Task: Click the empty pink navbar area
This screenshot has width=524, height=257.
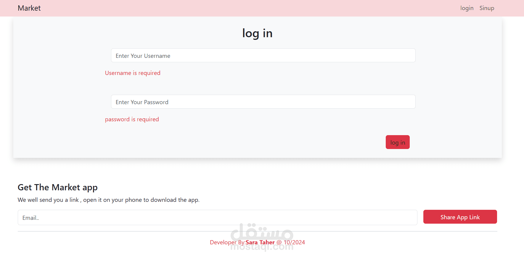Action: click(x=252, y=8)
